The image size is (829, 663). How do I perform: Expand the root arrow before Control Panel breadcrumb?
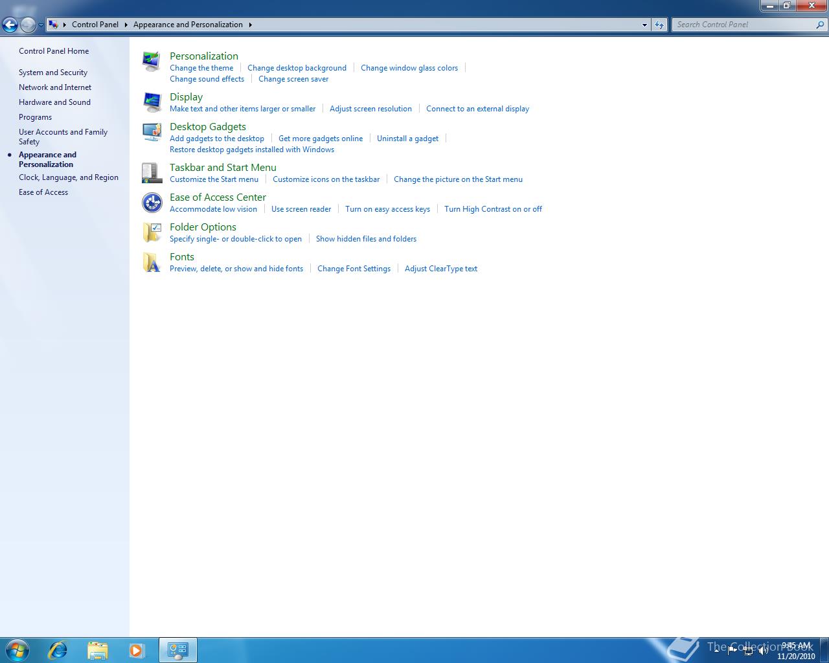(x=65, y=25)
